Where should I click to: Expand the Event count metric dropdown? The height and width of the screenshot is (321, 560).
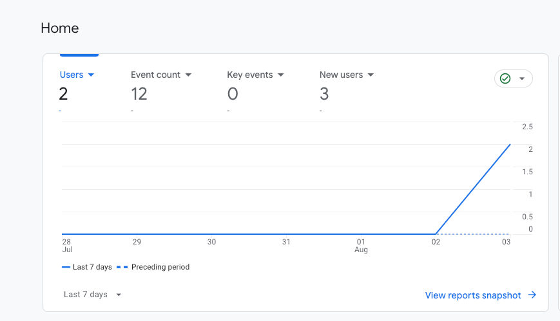[x=188, y=75]
